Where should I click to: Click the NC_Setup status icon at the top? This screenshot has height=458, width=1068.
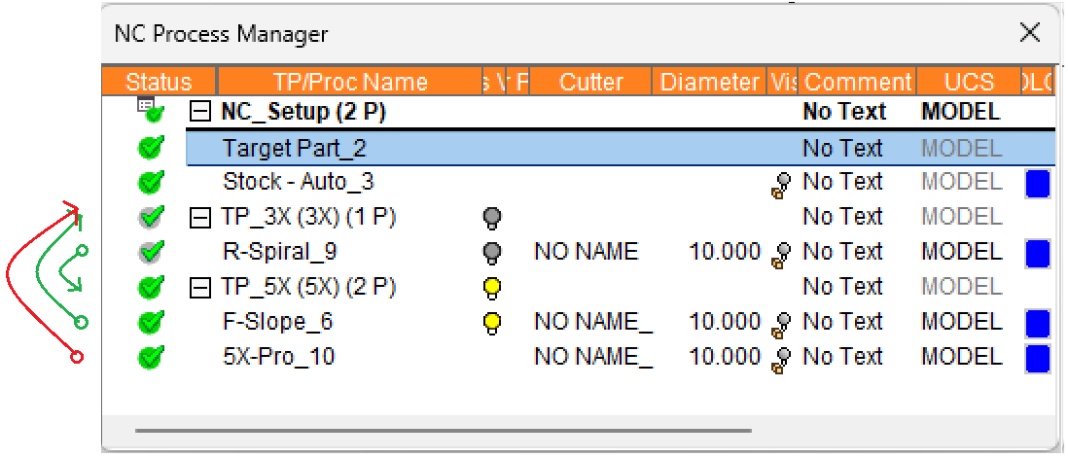150,111
